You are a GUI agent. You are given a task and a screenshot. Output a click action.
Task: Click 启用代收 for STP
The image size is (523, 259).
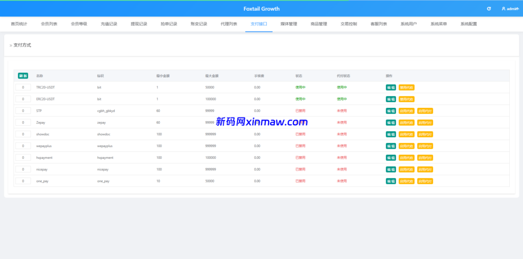pyautogui.click(x=407, y=111)
